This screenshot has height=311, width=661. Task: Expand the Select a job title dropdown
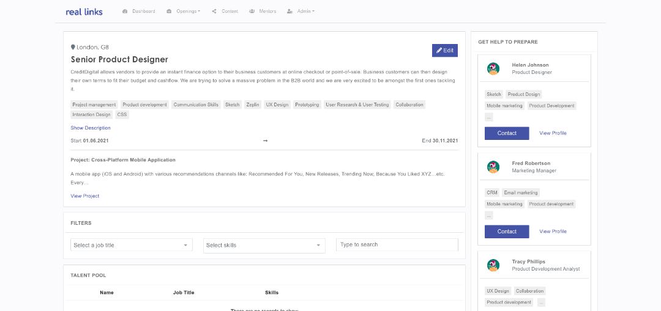(x=132, y=245)
